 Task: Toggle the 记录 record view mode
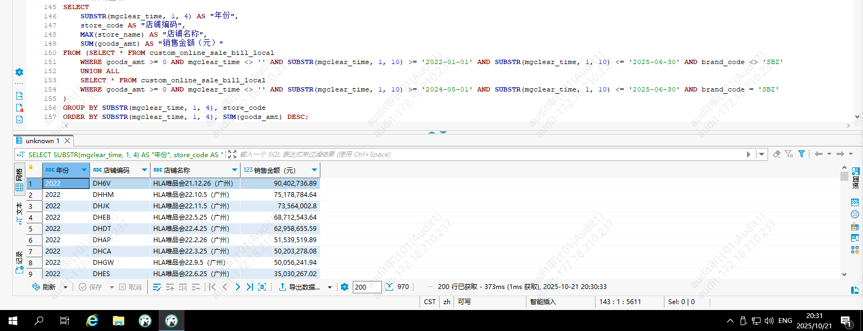coord(19,262)
